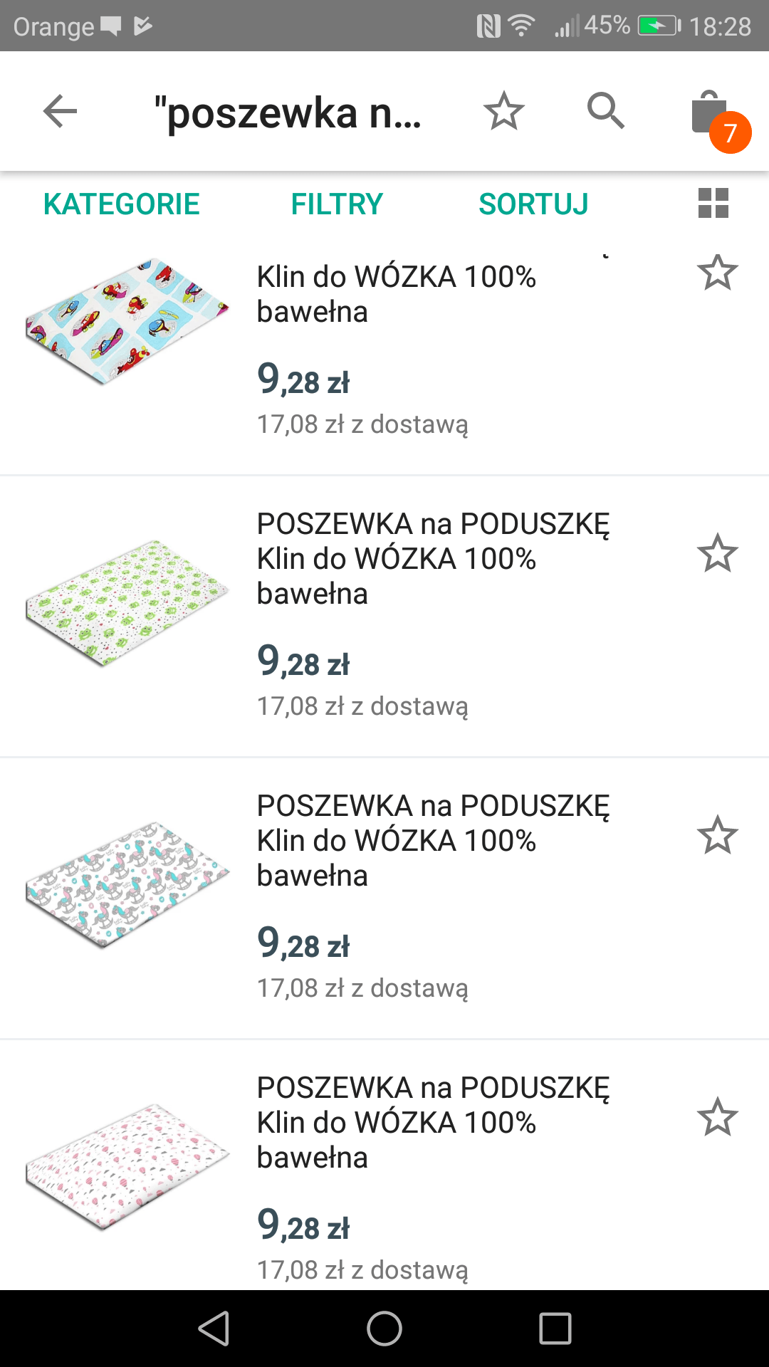Image resolution: width=769 pixels, height=1367 pixels.
Task: Open the FILTRY options
Action: click(337, 204)
